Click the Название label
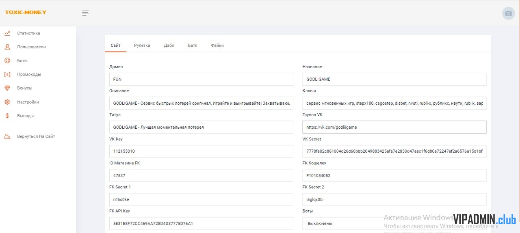 312,67
